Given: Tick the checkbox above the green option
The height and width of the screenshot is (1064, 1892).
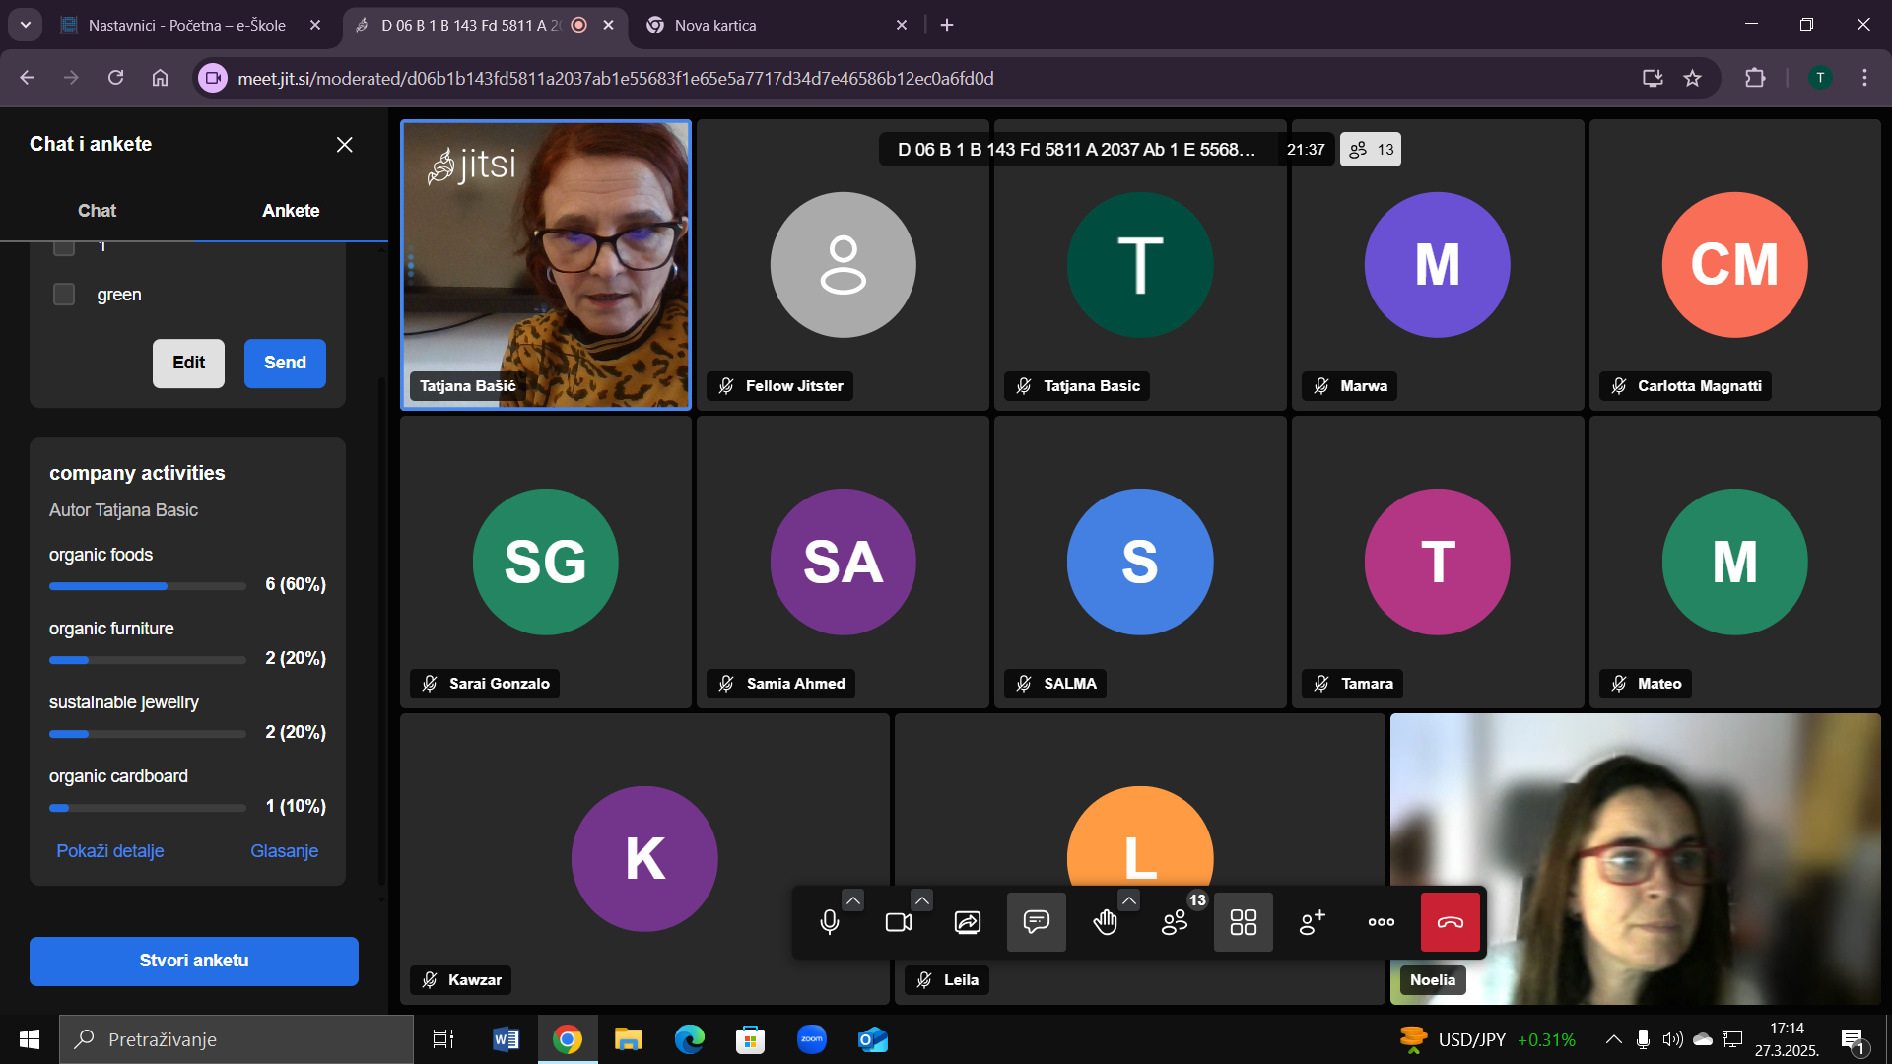Looking at the screenshot, I should [x=64, y=247].
